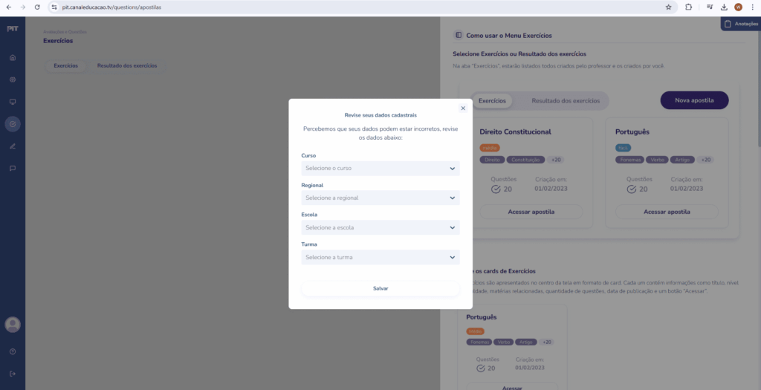Click the home icon in the sidebar
Image resolution: width=761 pixels, height=390 pixels.
point(13,57)
